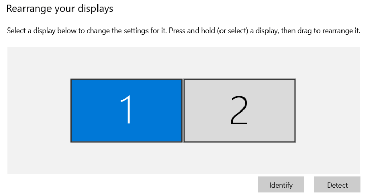Click the border between display 1 and 2

click(183, 110)
